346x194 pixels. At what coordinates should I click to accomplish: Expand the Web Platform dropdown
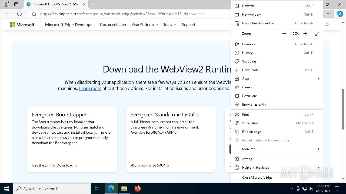click(x=145, y=25)
